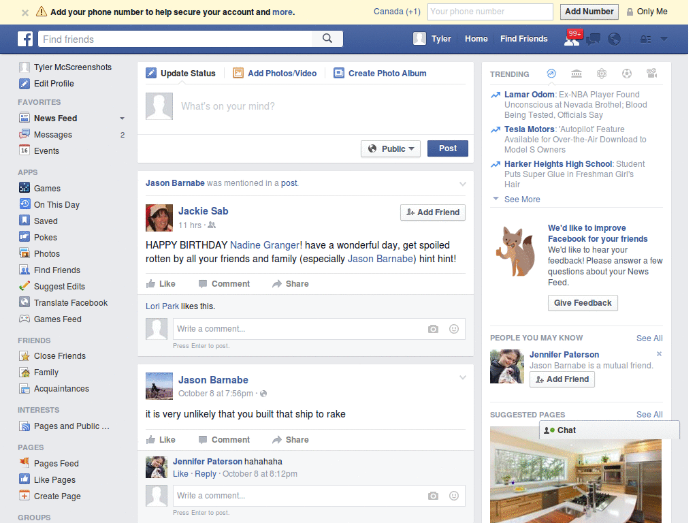Image resolution: width=697 pixels, height=523 pixels.
Task: Click the blue Post button
Action: (x=448, y=148)
